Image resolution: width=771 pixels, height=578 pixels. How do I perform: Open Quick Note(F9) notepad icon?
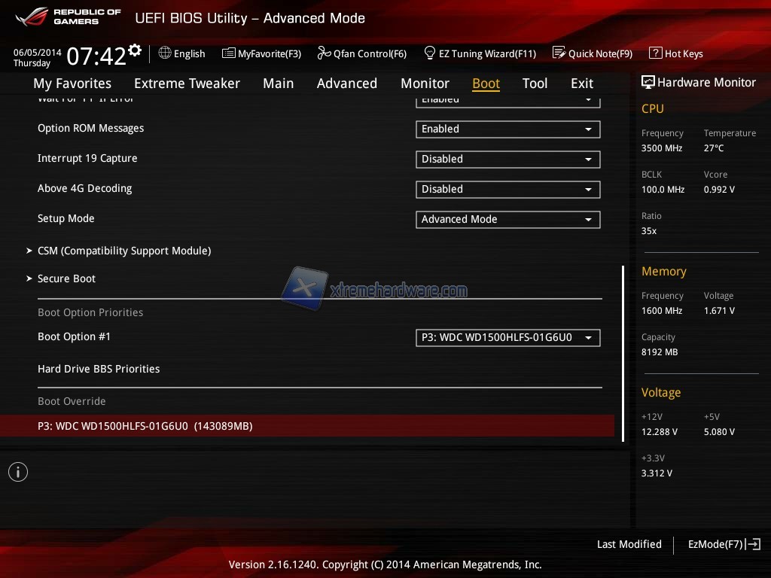tap(559, 53)
